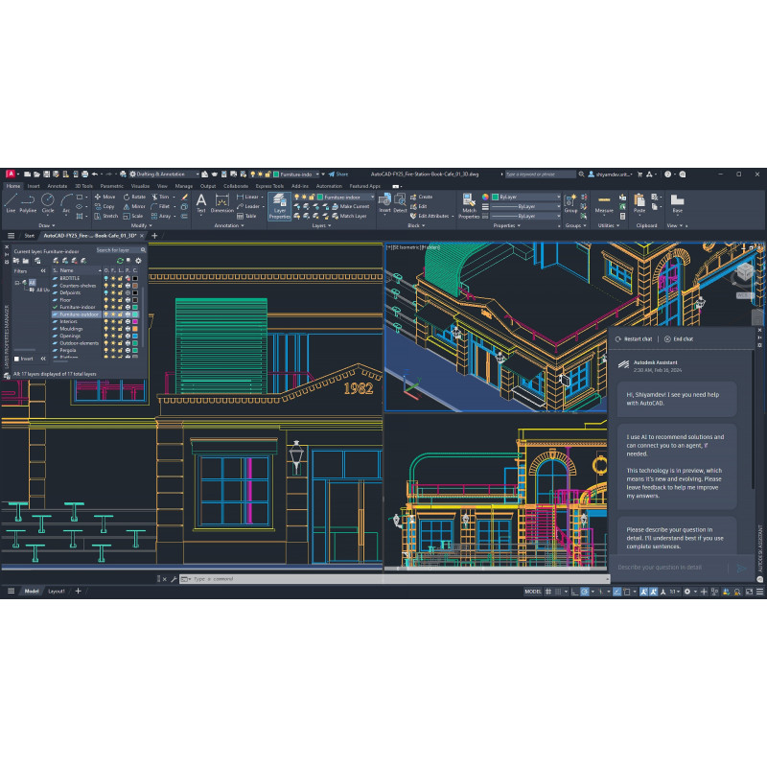Viewport: 767px width, 767px height.
Task: Collapse the Filters pane with double chevron
Action: click(42, 271)
